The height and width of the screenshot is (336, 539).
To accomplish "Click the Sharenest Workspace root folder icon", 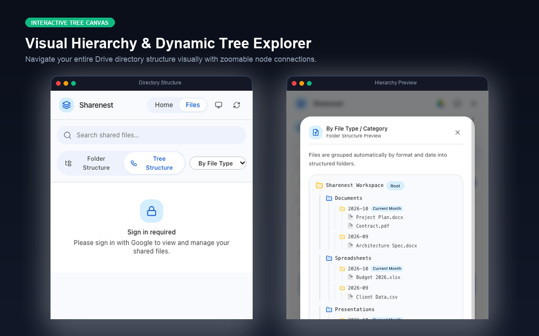I will (319, 185).
